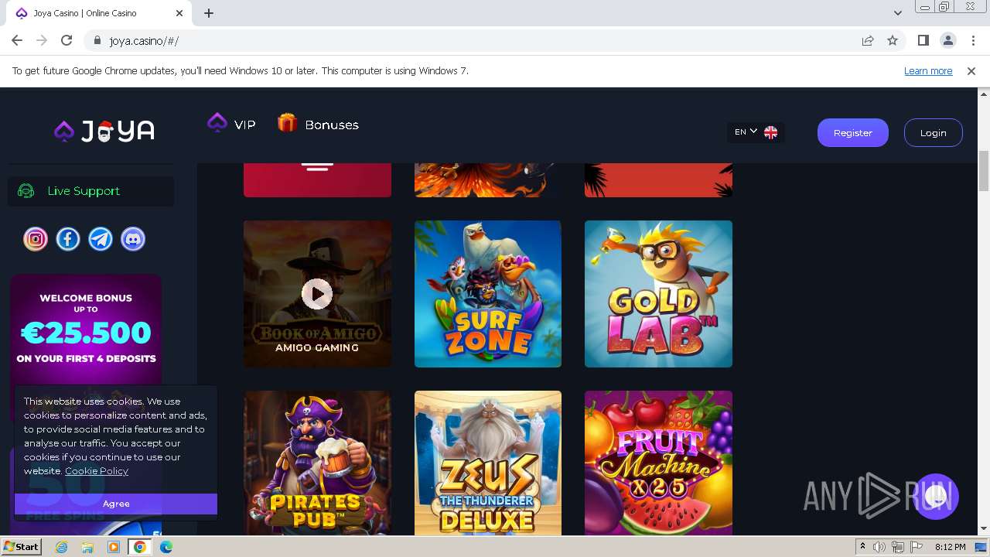The width and height of the screenshot is (990, 557).
Task: Open the Action Center flag icon
Action: point(917,547)
